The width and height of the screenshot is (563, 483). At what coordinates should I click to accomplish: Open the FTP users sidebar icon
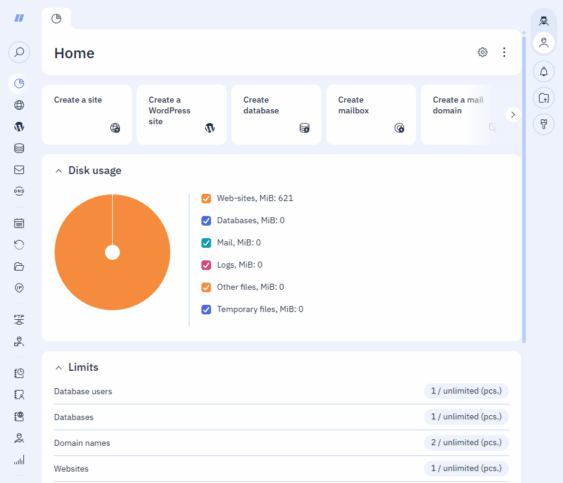point(19,319)
